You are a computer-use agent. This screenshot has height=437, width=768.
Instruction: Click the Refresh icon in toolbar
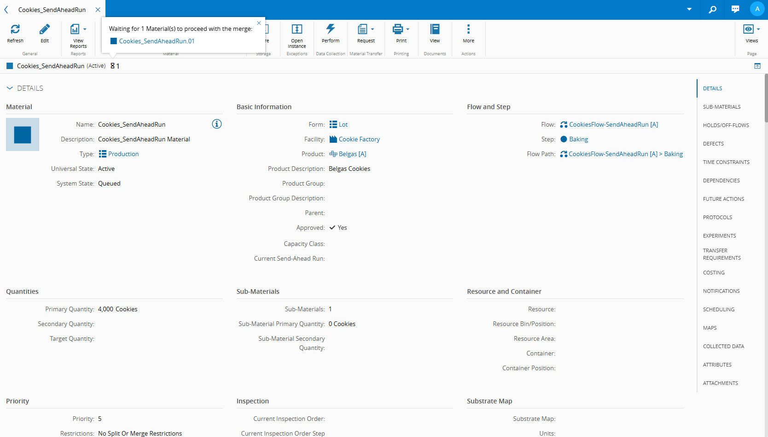pyautogui.click(x=15, y=29)
